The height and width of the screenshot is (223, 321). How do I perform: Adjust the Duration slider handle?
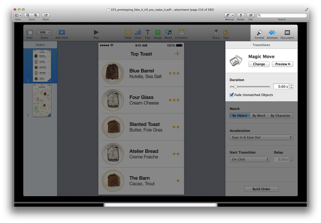pos(235,86)
